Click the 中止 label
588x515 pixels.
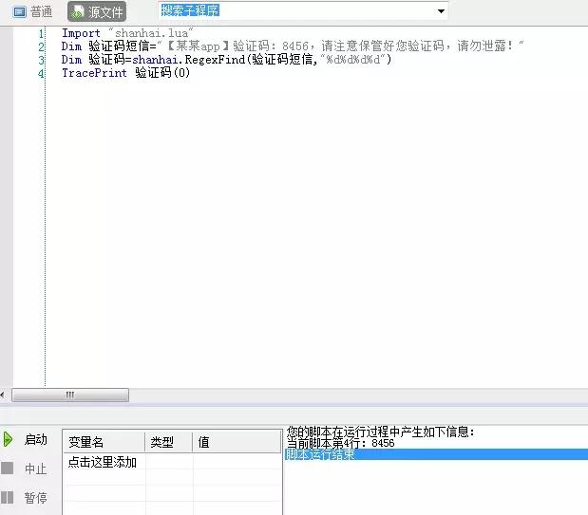pos(36,469)
